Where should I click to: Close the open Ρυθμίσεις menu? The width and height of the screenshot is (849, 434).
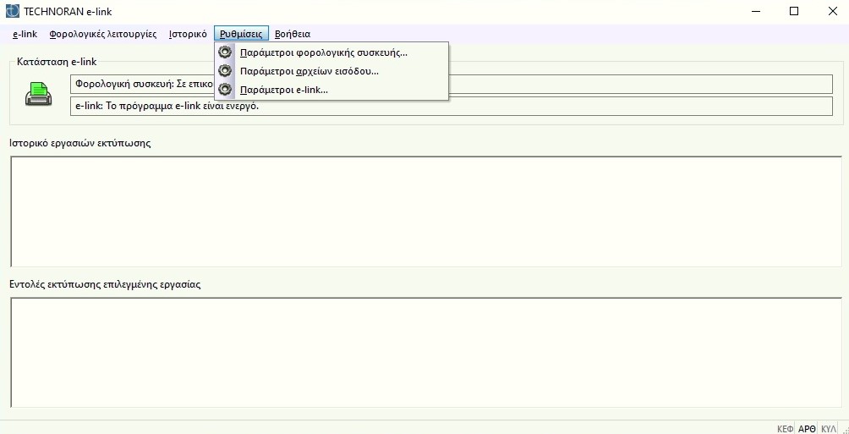click(241, 34)
